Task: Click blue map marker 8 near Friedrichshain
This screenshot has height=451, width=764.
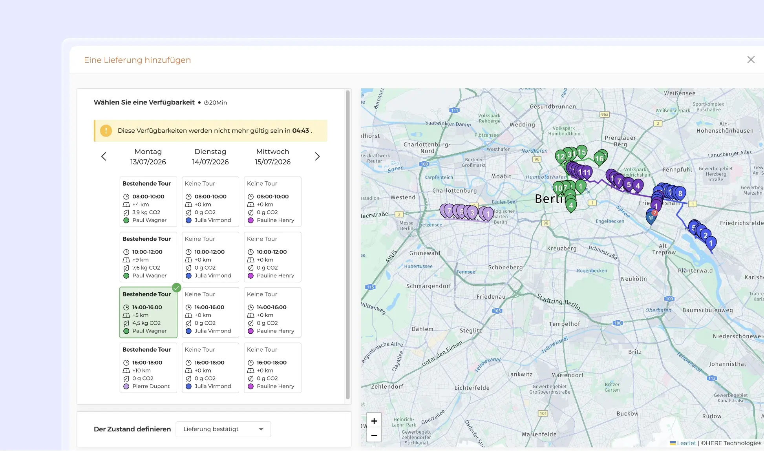Action: 680,193
